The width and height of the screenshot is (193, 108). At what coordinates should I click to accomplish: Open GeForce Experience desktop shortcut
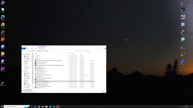[x=3, y=33]
